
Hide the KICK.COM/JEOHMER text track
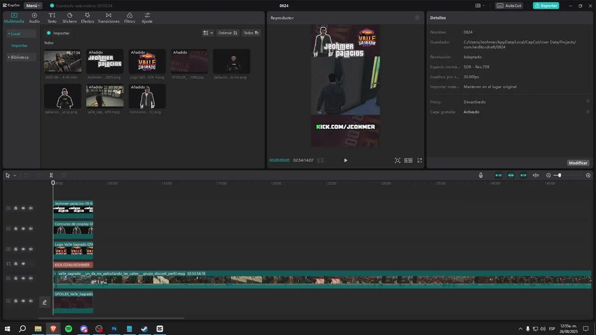(x=23, y=264)
